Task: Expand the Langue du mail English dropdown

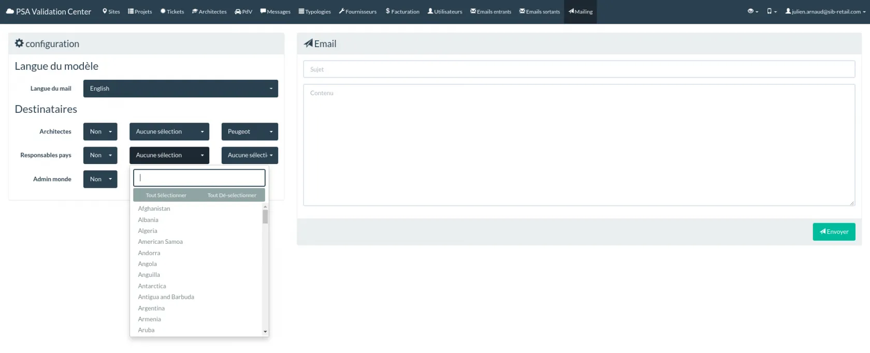Action: [x=180, y=89]
